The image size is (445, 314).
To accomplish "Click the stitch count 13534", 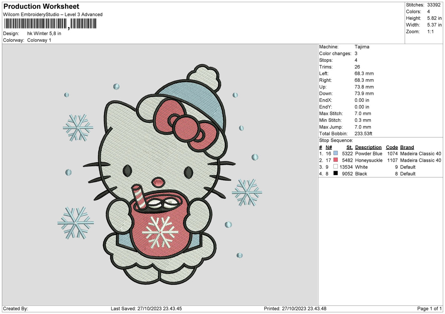I will pos(346,167).
